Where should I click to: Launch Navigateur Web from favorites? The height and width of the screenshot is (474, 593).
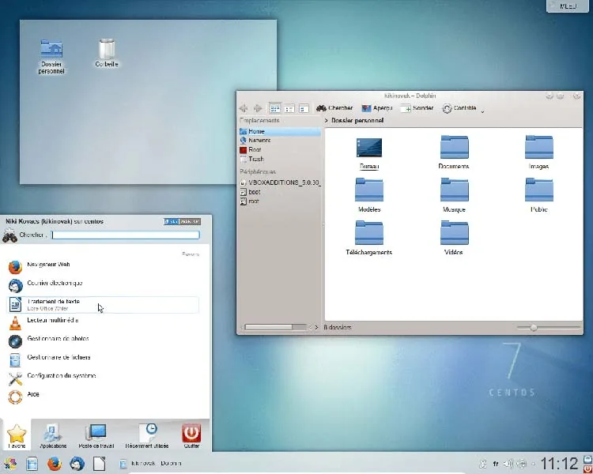click(103, 267)
